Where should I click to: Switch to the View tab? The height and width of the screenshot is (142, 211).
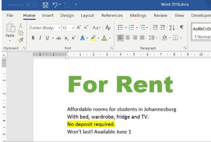(179, 16)
